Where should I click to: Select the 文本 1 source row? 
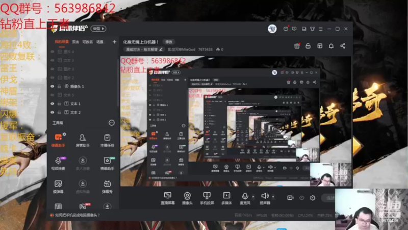[83, 104]
